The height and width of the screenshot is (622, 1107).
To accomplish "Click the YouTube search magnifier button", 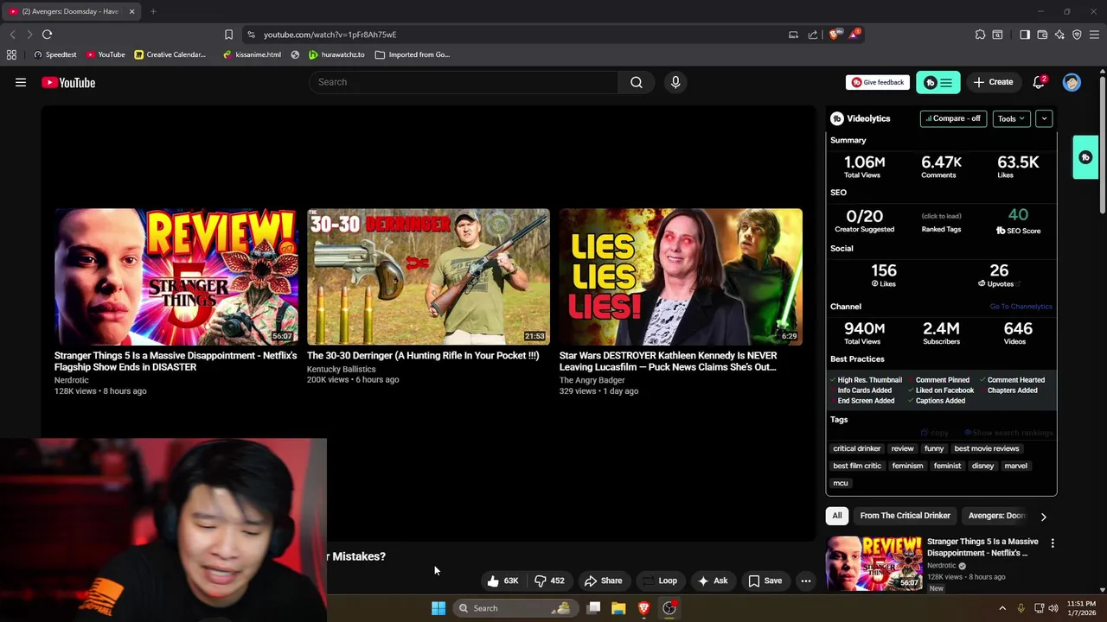I will (x=637, y=82).
